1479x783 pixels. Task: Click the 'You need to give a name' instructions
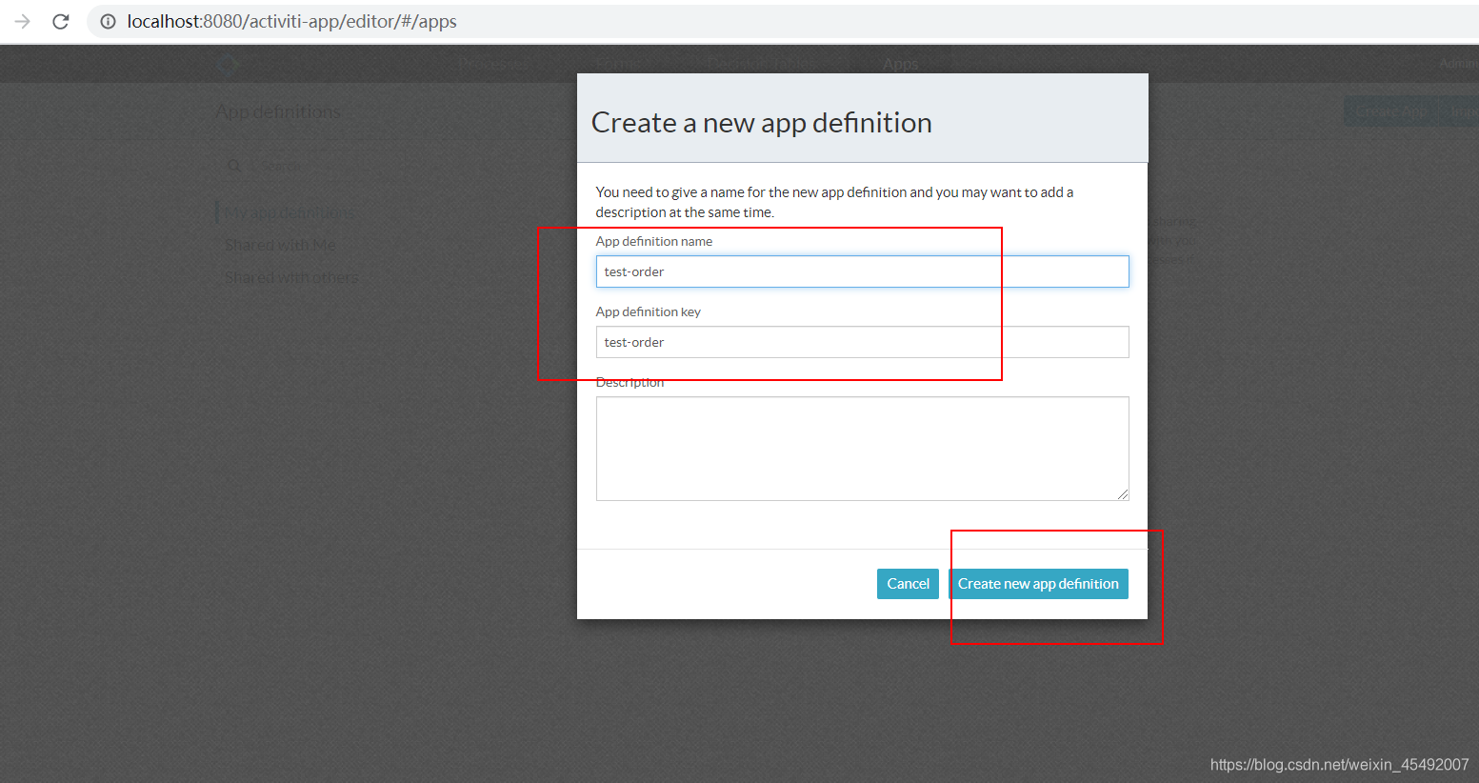click(834, 202)
